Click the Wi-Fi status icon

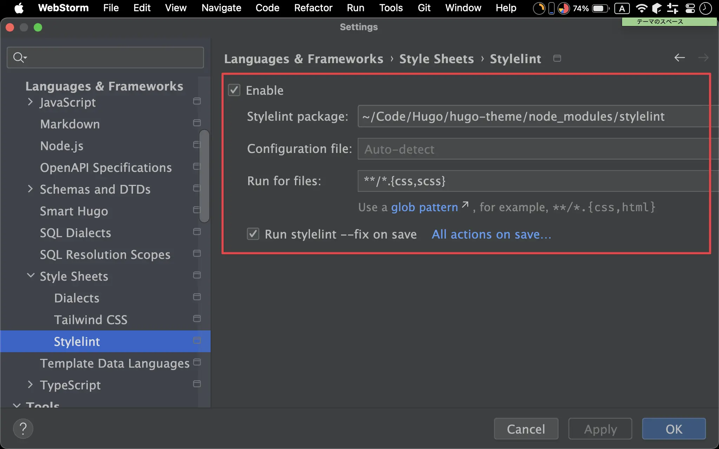point(641,8)
